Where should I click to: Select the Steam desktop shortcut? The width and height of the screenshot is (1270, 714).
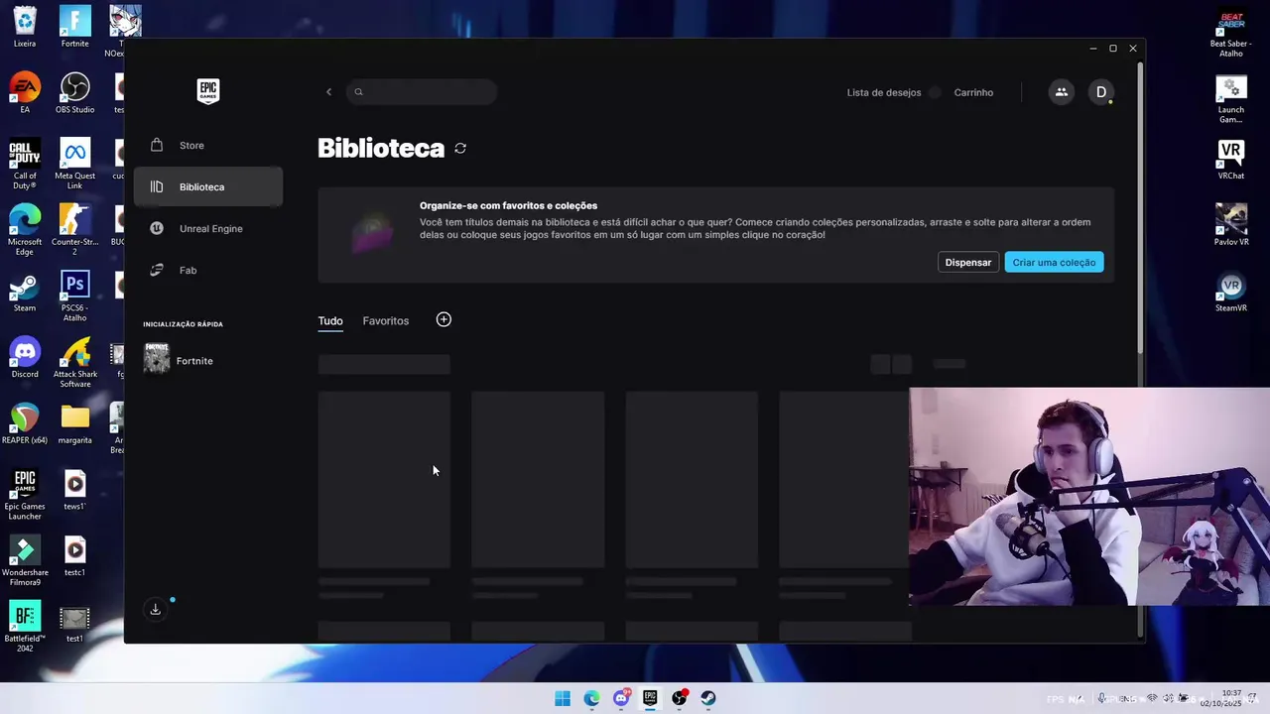tap(25, 292)
